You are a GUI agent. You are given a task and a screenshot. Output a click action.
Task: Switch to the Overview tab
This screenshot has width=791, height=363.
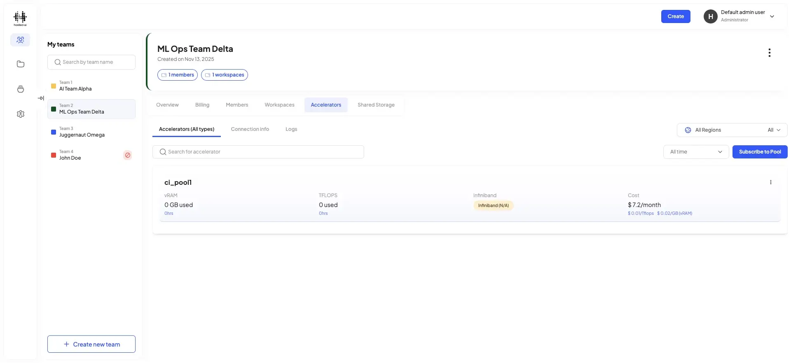[x=167, y=105]
